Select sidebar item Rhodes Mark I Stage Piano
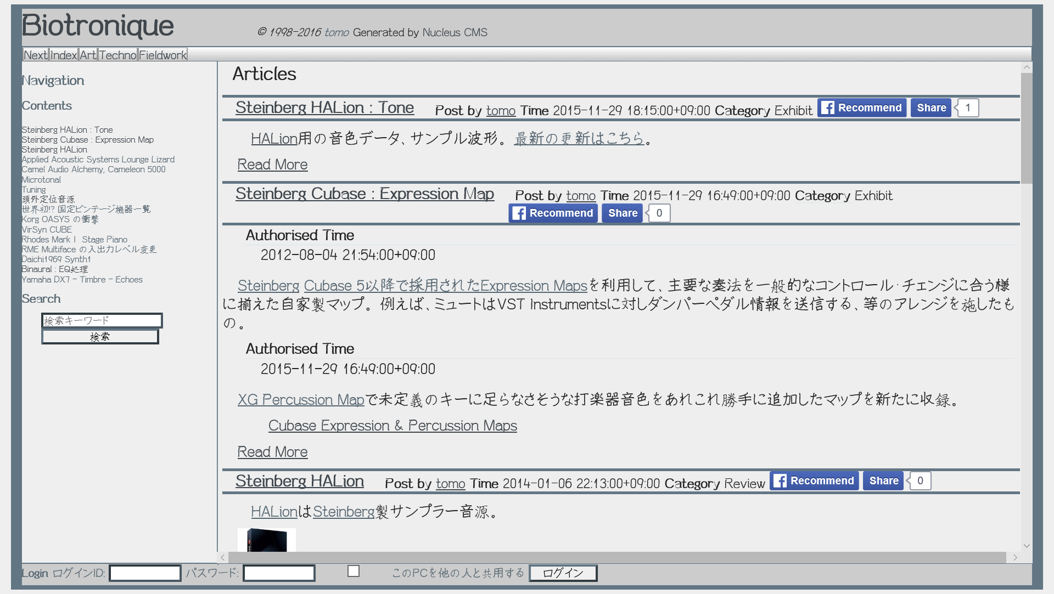Viewport: 1054px width, 594px height. [75, 240]
